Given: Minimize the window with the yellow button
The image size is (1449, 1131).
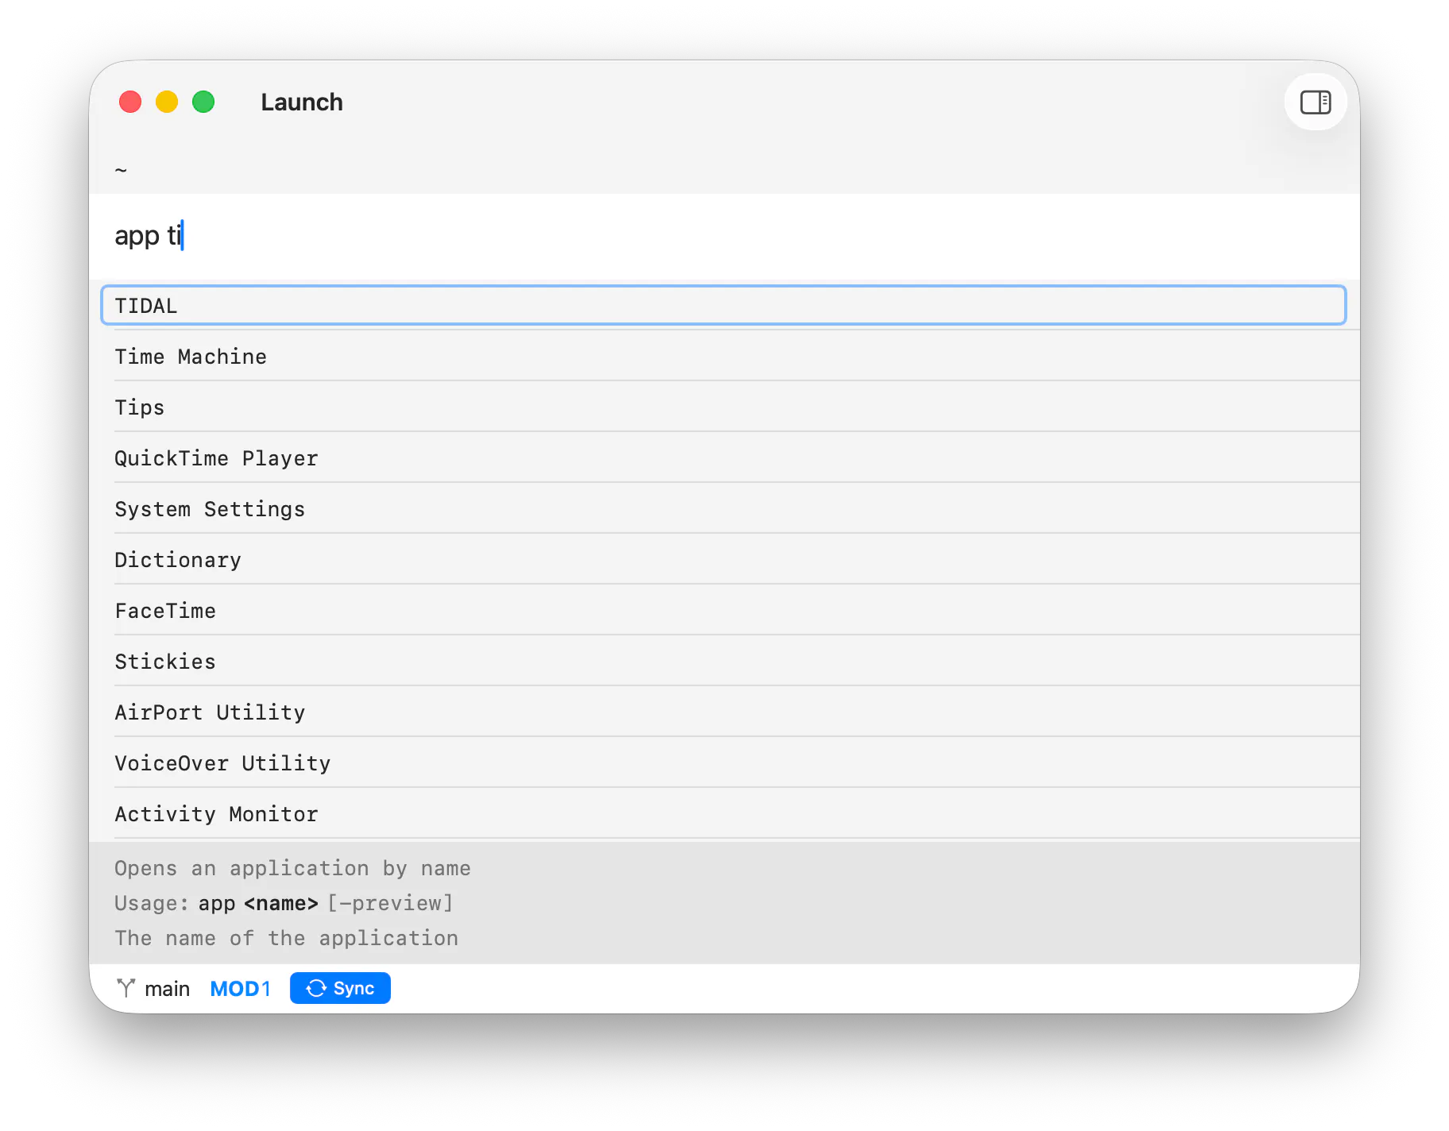Looking at the screenshot, I should (167, 102).
